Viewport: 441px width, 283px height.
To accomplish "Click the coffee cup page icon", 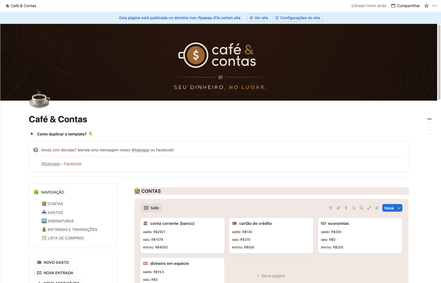I will (x=39, y=99).
